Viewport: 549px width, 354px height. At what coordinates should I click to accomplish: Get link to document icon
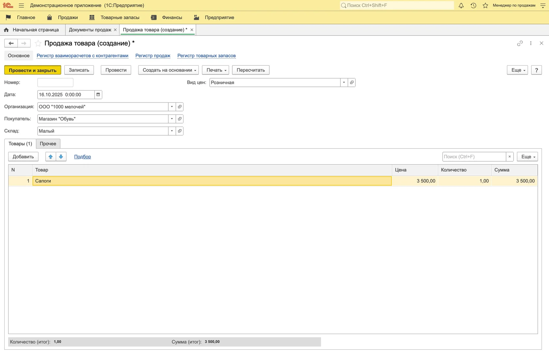pos(520,43)
